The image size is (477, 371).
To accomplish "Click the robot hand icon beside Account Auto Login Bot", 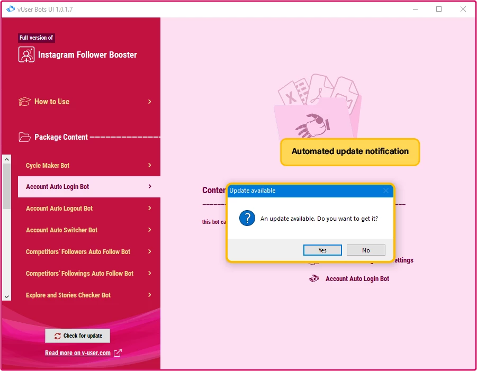I will coord(313,278).
